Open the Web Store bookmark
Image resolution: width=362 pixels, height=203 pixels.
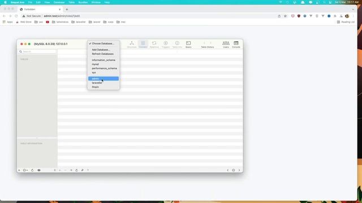point(24,22)
